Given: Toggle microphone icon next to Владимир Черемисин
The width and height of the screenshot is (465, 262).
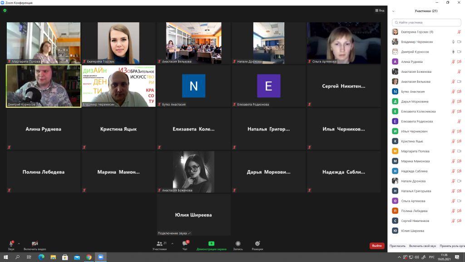Looking at the screenshot, I should tap(453, 42).
